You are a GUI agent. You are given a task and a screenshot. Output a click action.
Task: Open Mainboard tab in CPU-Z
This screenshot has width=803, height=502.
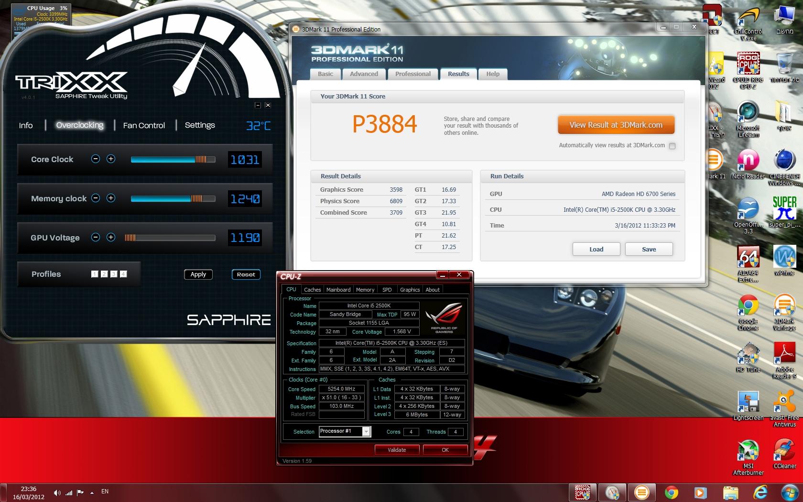coord(338,290)
